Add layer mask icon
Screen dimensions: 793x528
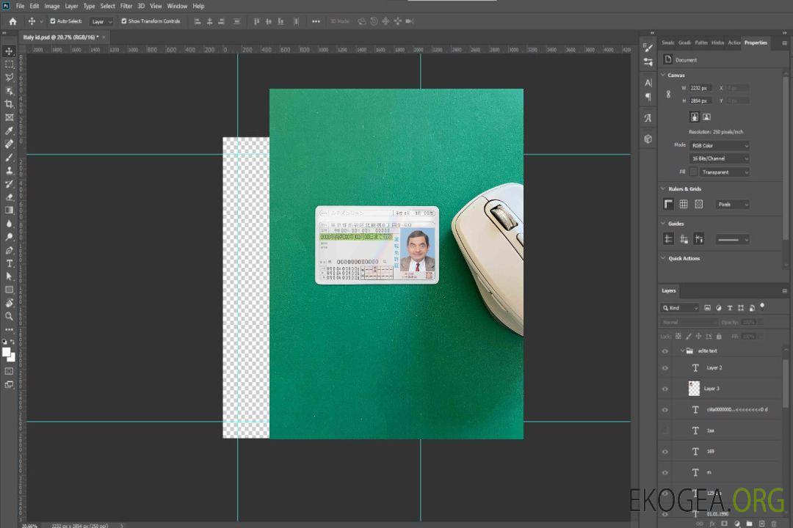[x=724, y=524]
